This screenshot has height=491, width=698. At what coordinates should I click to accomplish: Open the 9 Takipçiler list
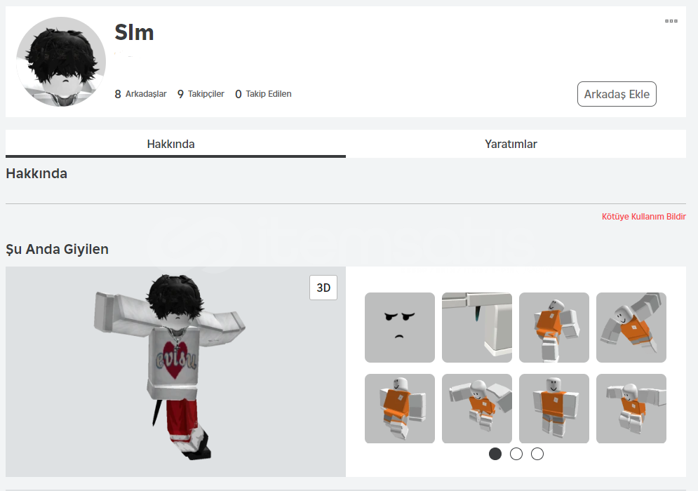pyautogui.click(x=201, y=94)
